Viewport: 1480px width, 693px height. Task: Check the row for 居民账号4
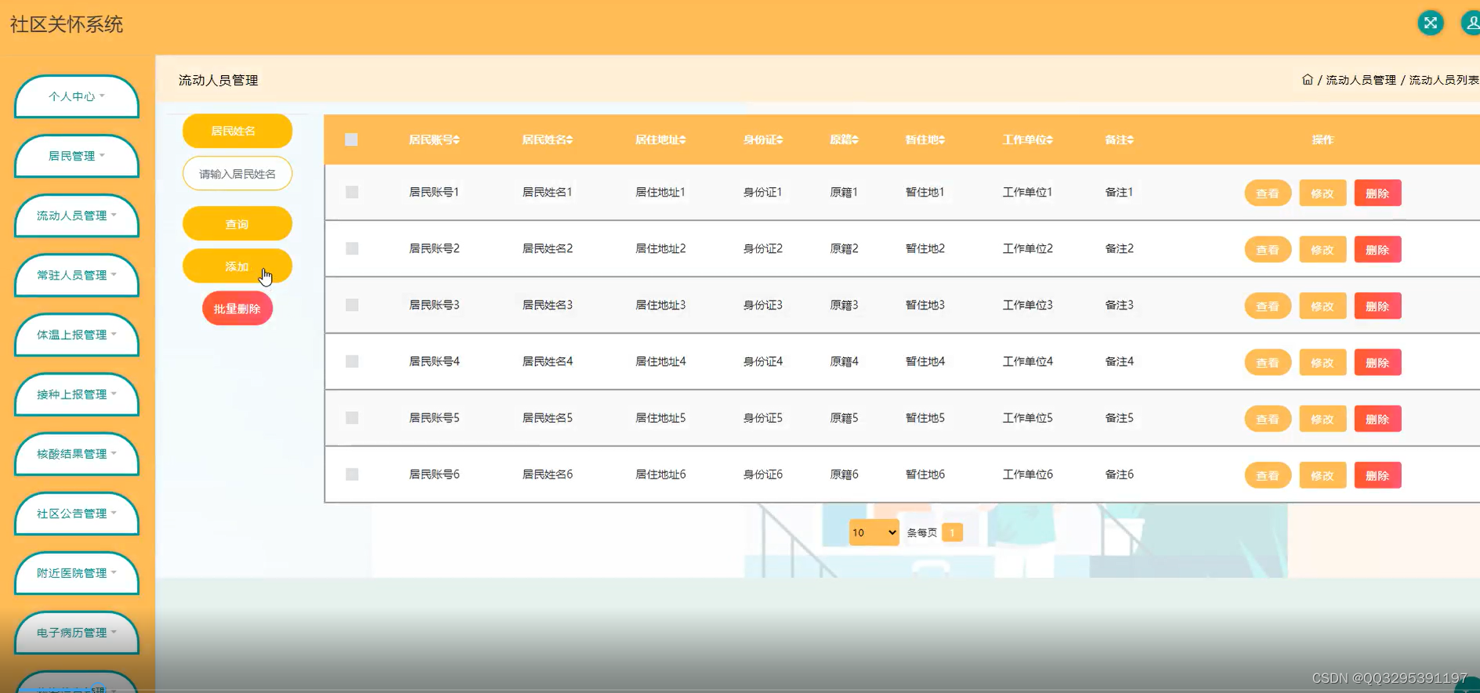click(352, 361)
